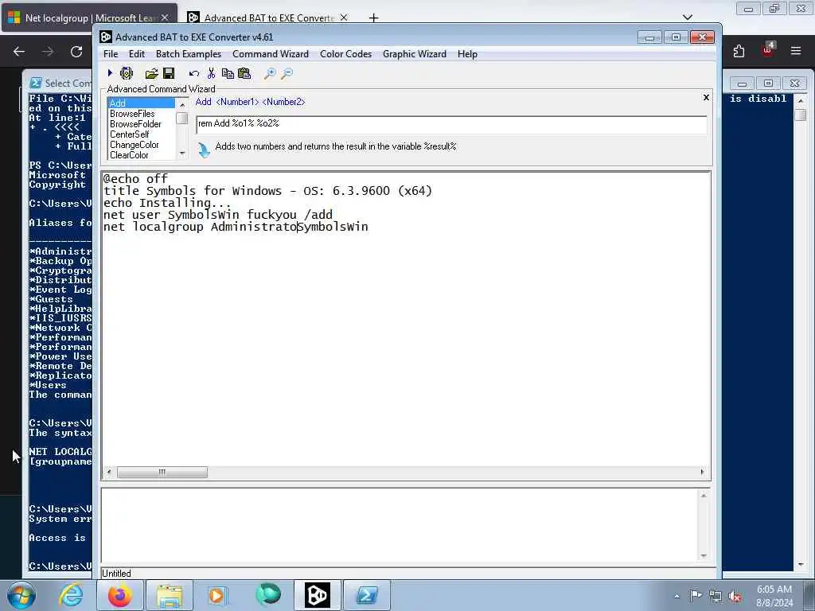
Task: Click the lower output pane
Action: click(x=400, y=525)
